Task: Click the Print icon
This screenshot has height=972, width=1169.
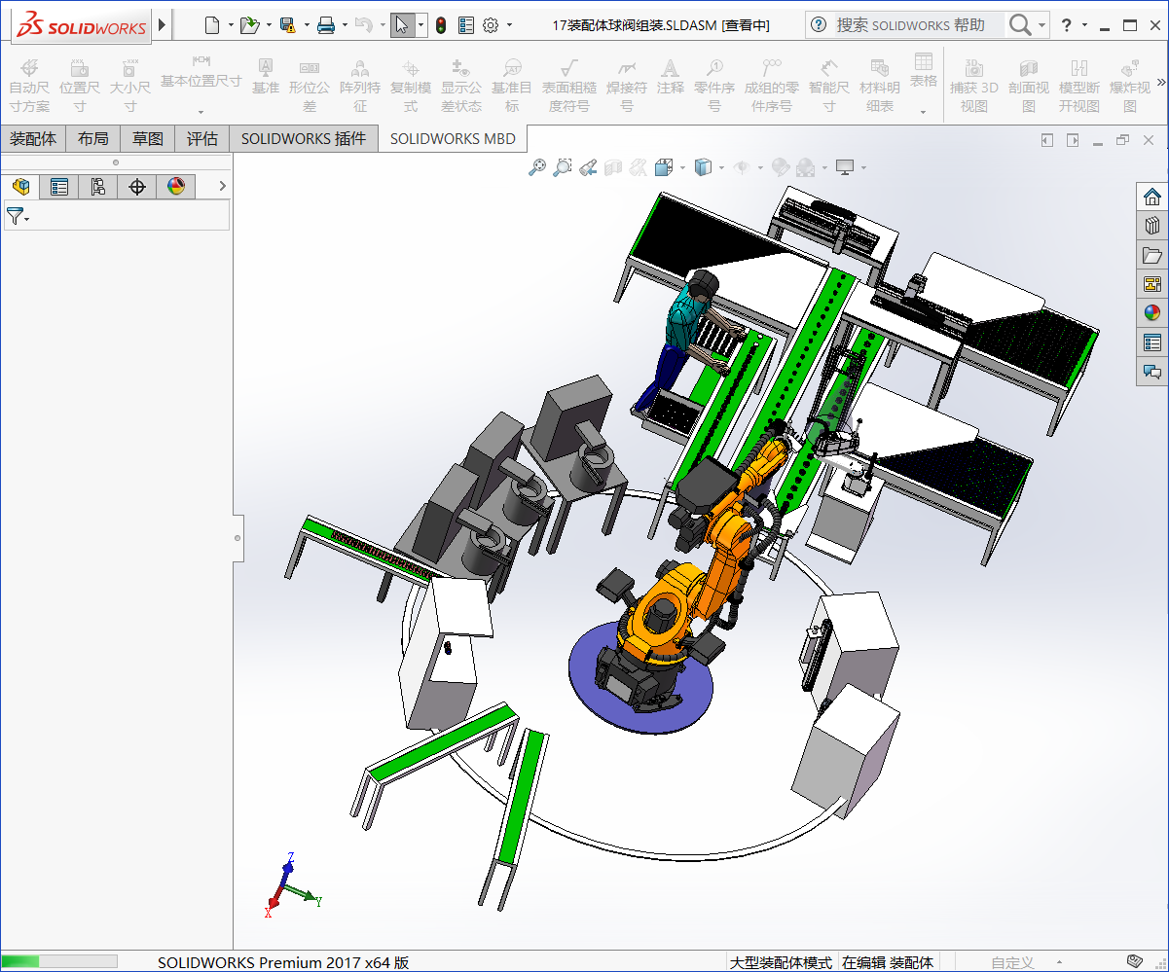Action: pyautogui.click(x=326, y=25)
